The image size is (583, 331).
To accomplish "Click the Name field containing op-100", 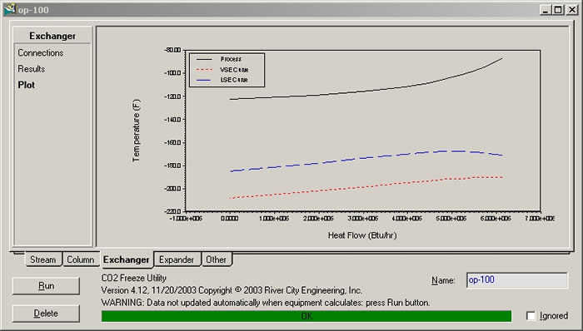I will 517,279.
